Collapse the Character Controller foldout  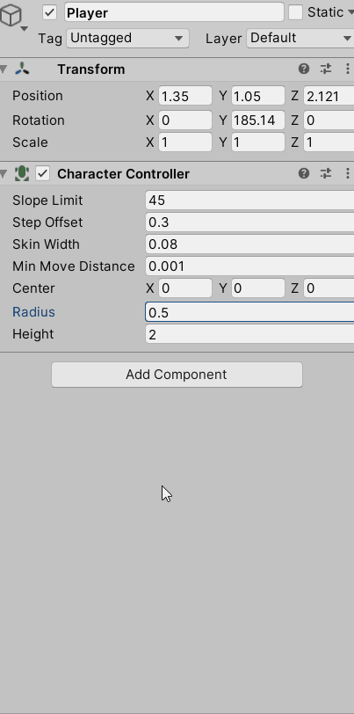pyautogui.click(x=4, y=173)
